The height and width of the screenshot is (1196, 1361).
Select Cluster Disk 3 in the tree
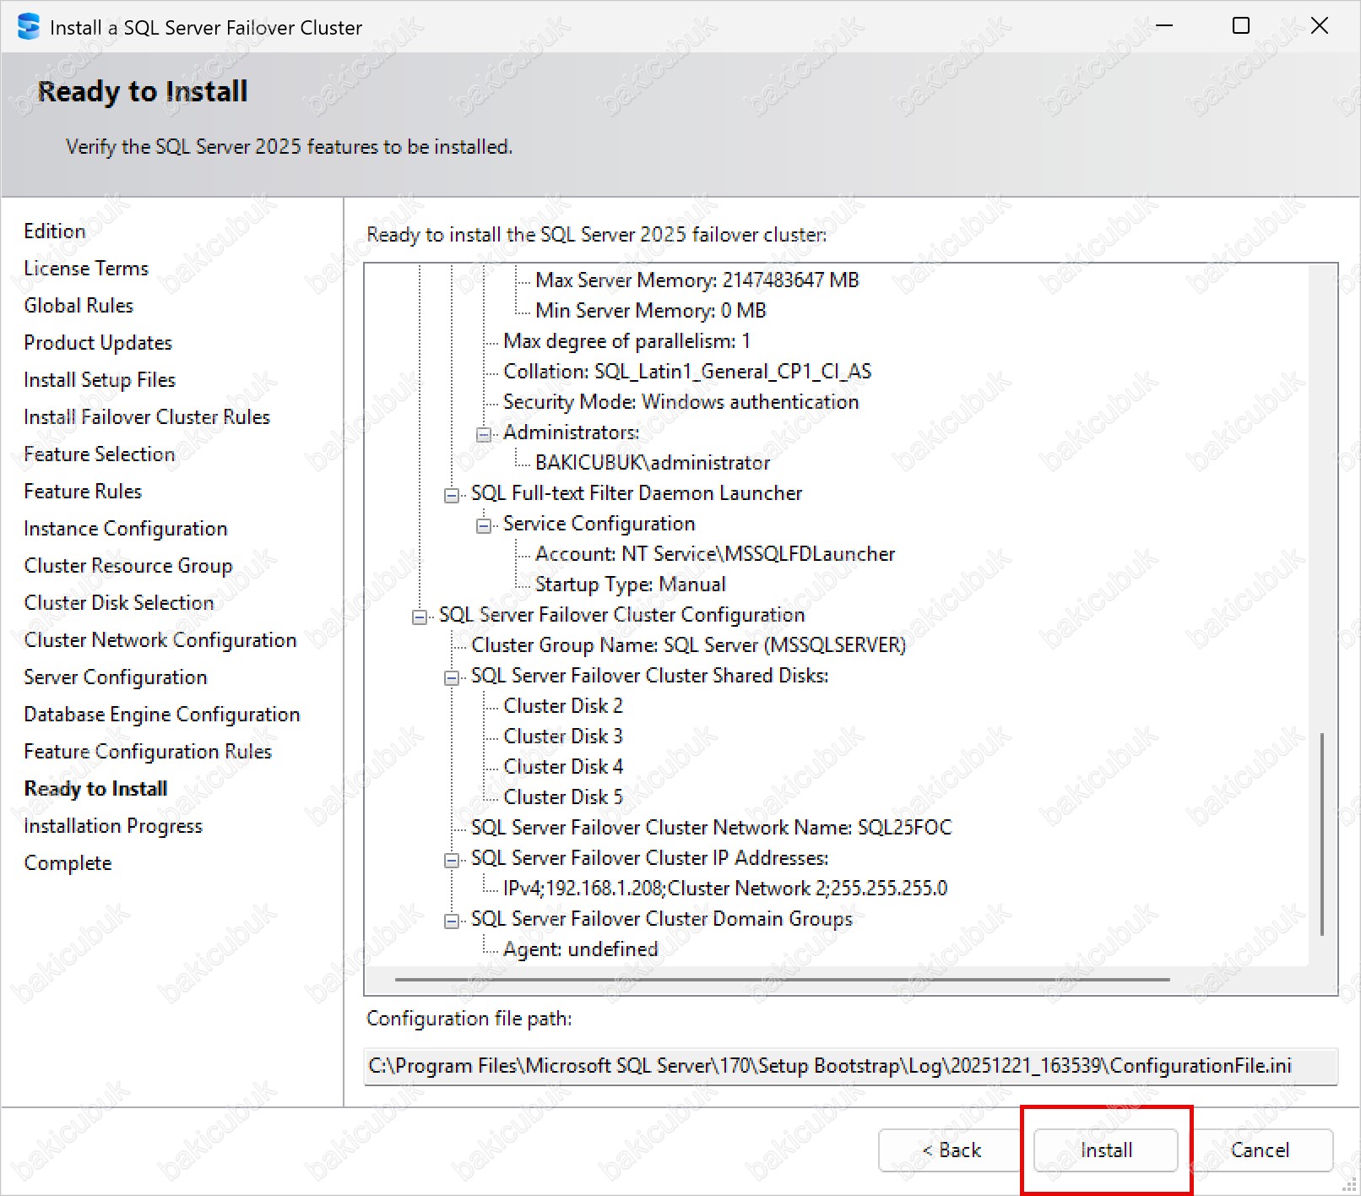pyautogui.click(x=562, y=736)
